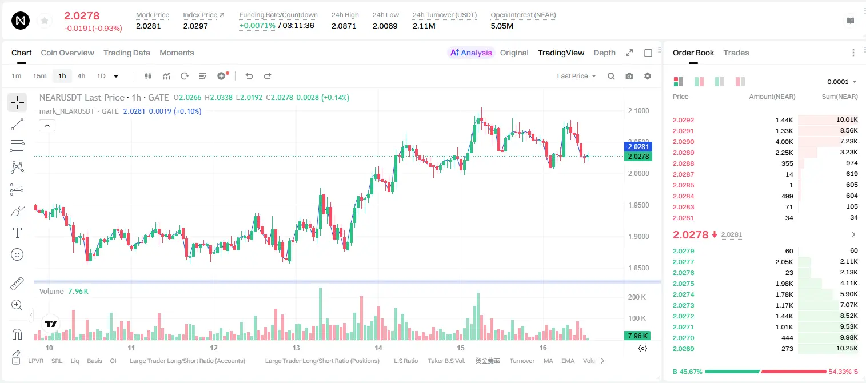The image size is (866, 383).
Task: Select the trend line drawing tool
Action: [17, 124]
